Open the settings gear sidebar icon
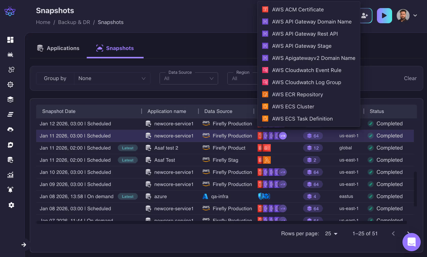The width and height of the screenshot is (427, 257). click(11, 205)
